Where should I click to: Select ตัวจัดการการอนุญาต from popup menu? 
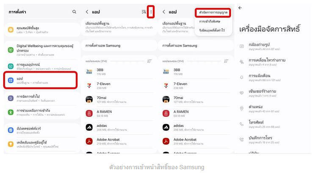tap(213, 13)
